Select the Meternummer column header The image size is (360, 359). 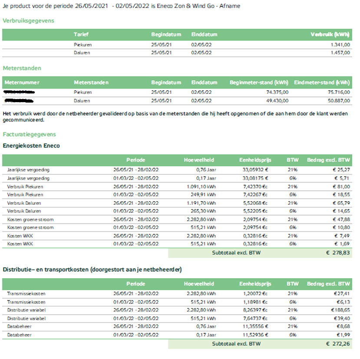(22, 83)
